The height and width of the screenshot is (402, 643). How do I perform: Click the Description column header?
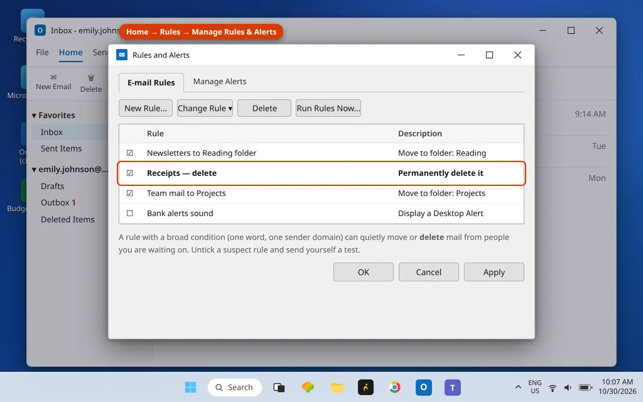click(420, 133)
